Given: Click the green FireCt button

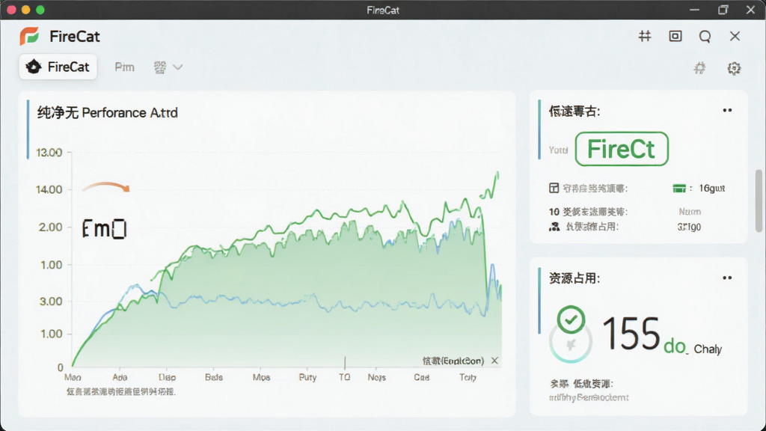Looking at the screenshot, I should [622, 149].
